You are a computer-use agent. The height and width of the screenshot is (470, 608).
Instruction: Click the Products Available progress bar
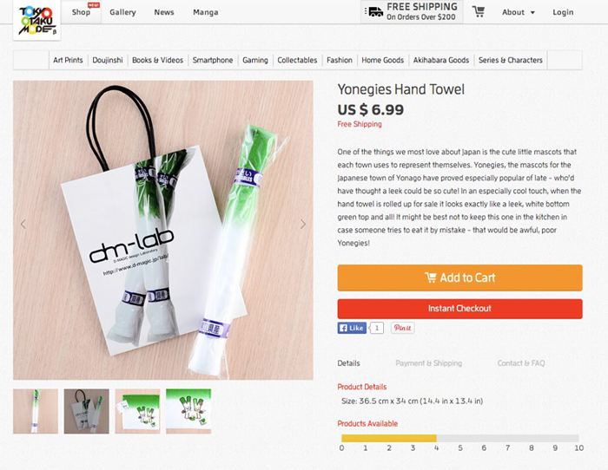(459, 438)
